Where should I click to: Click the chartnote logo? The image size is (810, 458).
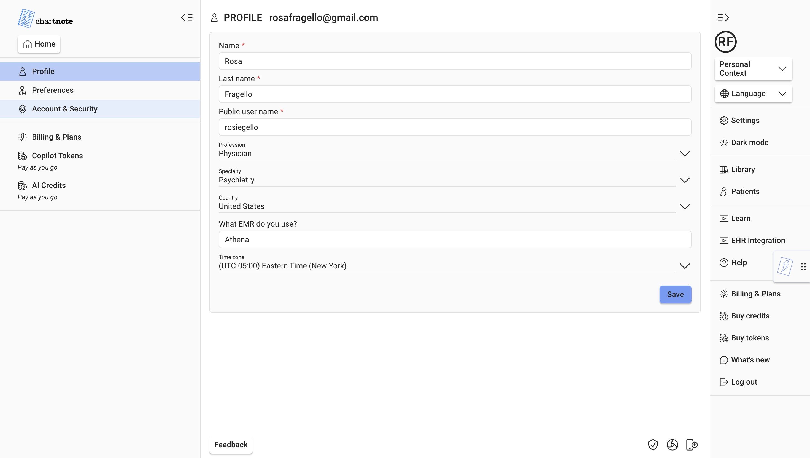coord(45,19)
